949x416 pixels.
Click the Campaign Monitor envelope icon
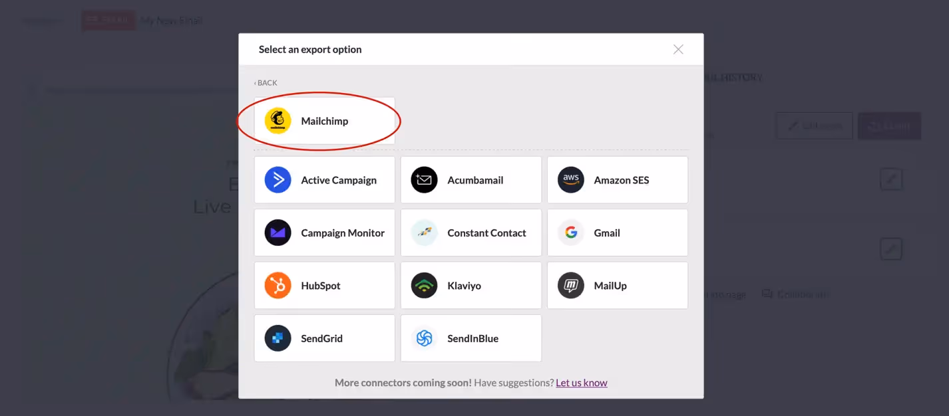278,233
